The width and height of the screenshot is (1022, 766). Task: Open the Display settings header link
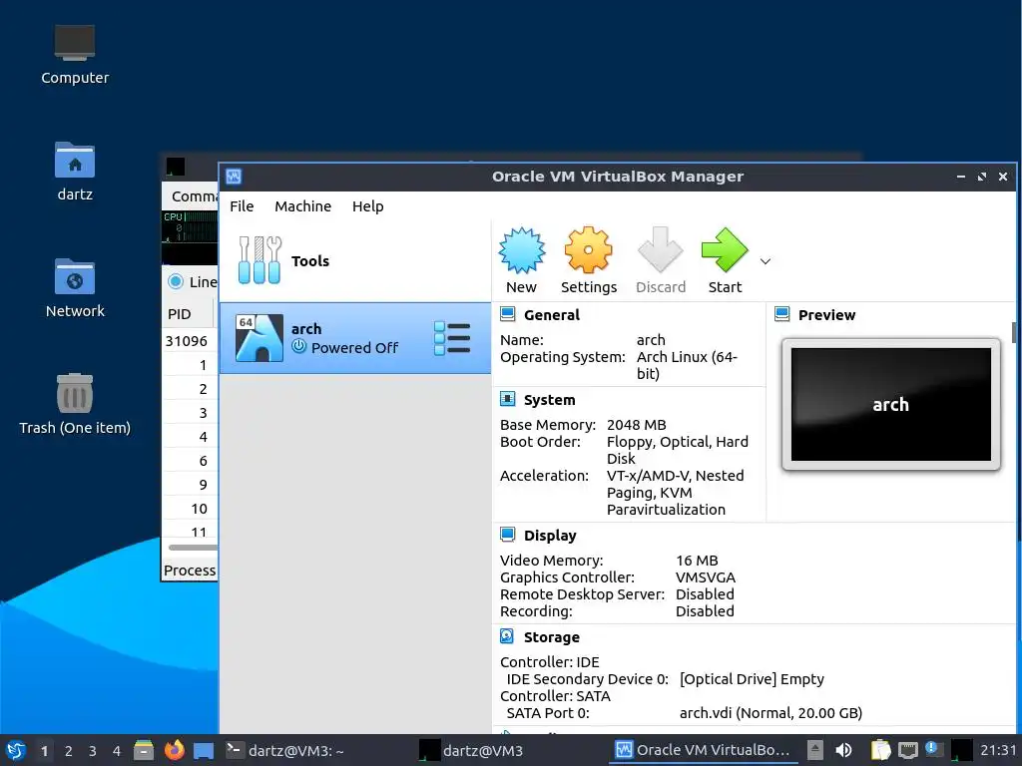click(x=550, y=536)
